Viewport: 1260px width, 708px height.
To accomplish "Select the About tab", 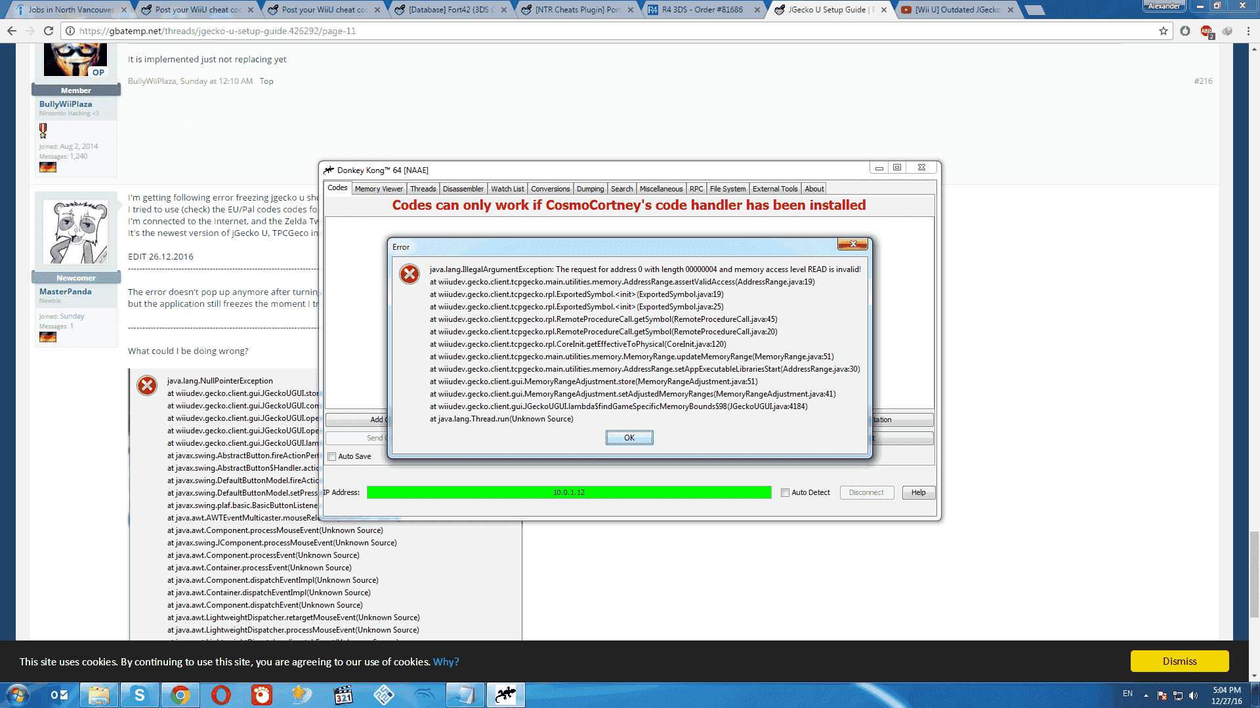I will coord(814,189).
